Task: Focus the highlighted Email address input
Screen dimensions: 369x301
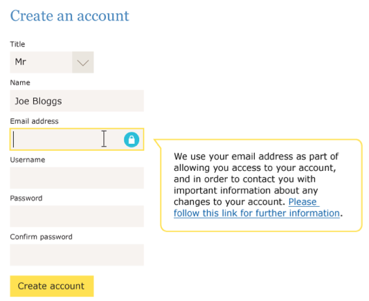Action: pyautogui.click(x=77, y=139)
